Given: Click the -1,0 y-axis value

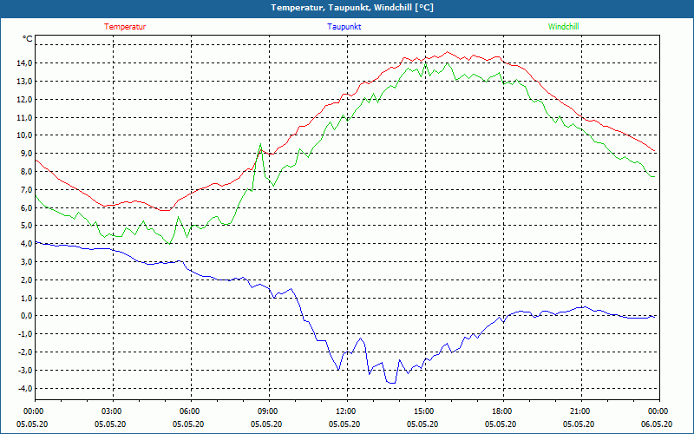Looking at the screenshot, I should pyautogui.click(x=25, y=334).
